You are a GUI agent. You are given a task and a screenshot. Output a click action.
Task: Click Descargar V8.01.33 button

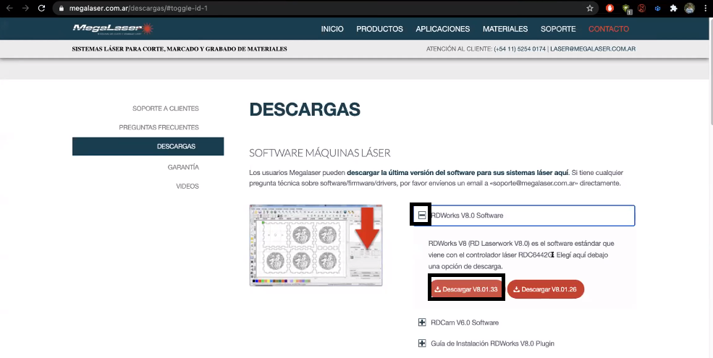pyautogui.click(x=465, y=289)
